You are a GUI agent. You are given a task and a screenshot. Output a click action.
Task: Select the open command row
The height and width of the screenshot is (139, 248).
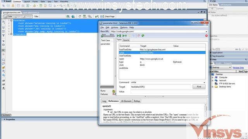[162, 59]
